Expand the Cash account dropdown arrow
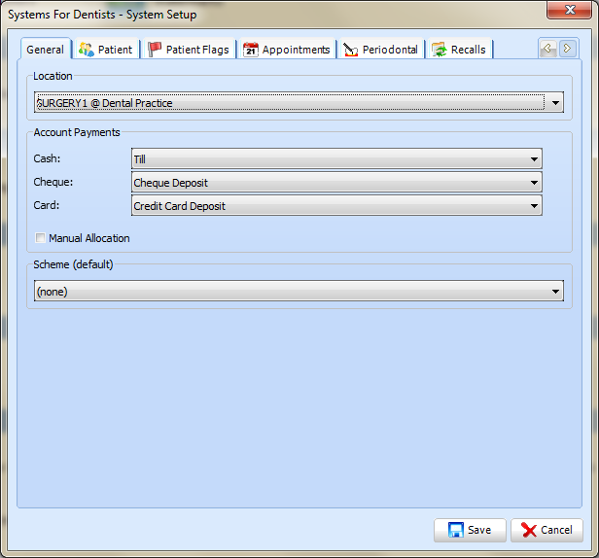This screenshot has height=558, width=599. pyautogui.click(x=534, y=159)
